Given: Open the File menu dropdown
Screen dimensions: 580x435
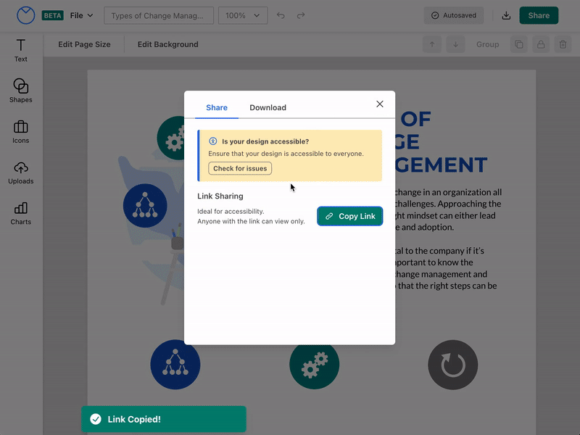Looking at the screenshot, I should (x=79, y=14).
